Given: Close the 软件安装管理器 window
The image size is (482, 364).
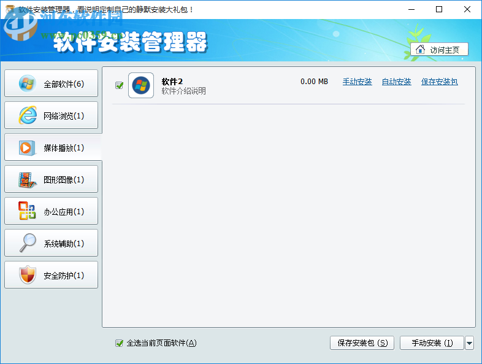Looking at the screenshot, I should pos(467,10).
